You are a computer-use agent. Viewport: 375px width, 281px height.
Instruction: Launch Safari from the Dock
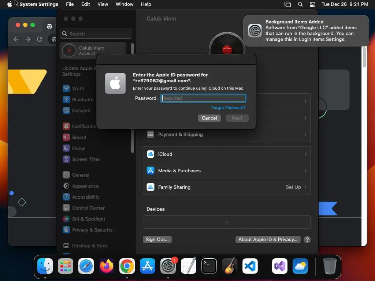pyautogui.click(x=86, y=266)
